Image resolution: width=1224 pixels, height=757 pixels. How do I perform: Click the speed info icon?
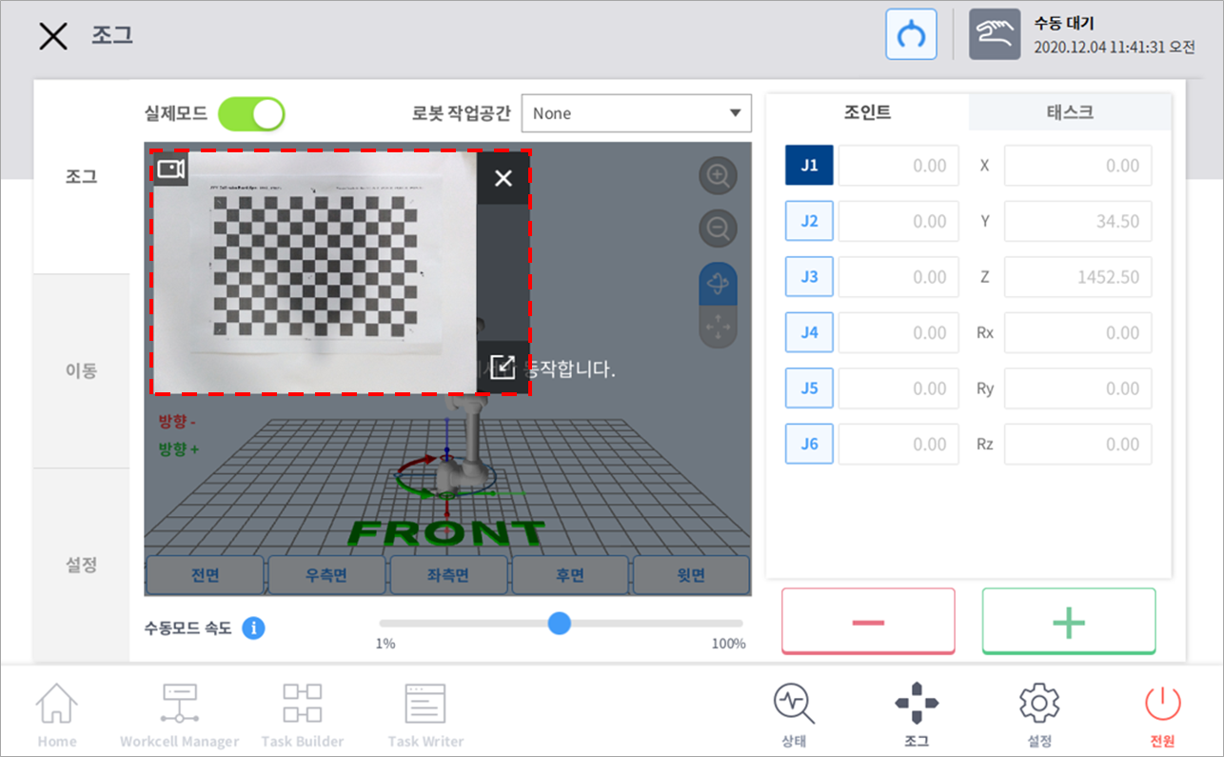(253, 628)
